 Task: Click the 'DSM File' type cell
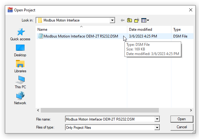point(180,36)
